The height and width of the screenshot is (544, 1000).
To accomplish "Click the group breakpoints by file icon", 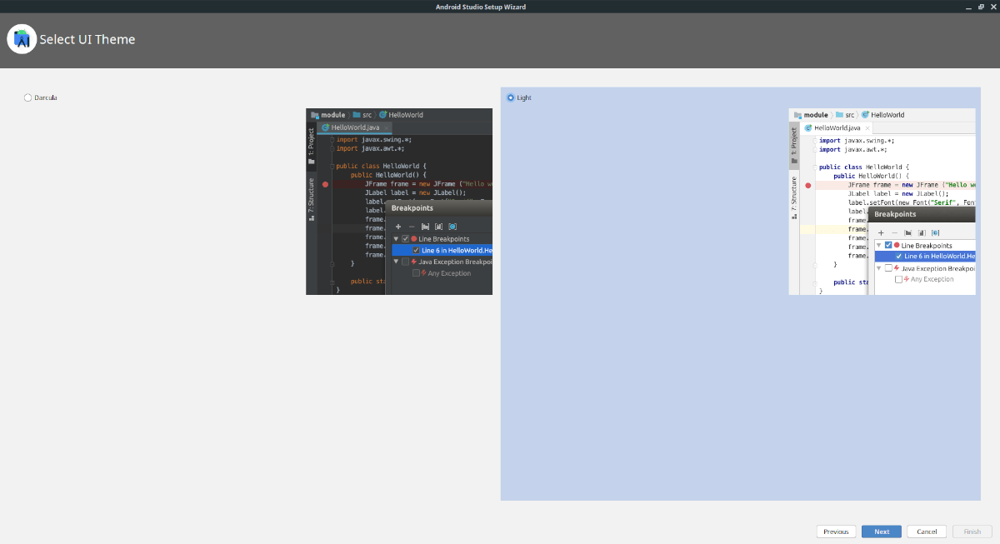I will coord(426,227).
